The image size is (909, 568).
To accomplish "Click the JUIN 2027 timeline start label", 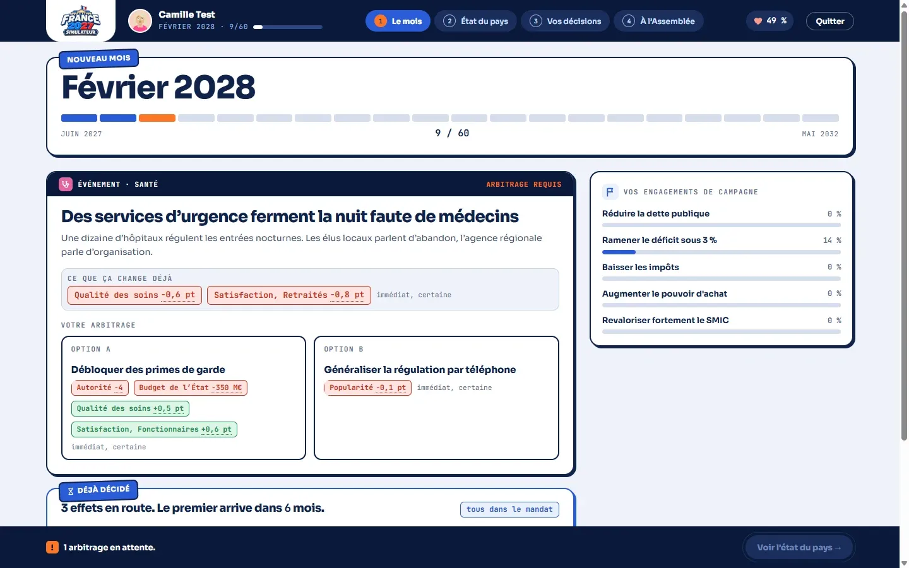I will pos(81,134).
